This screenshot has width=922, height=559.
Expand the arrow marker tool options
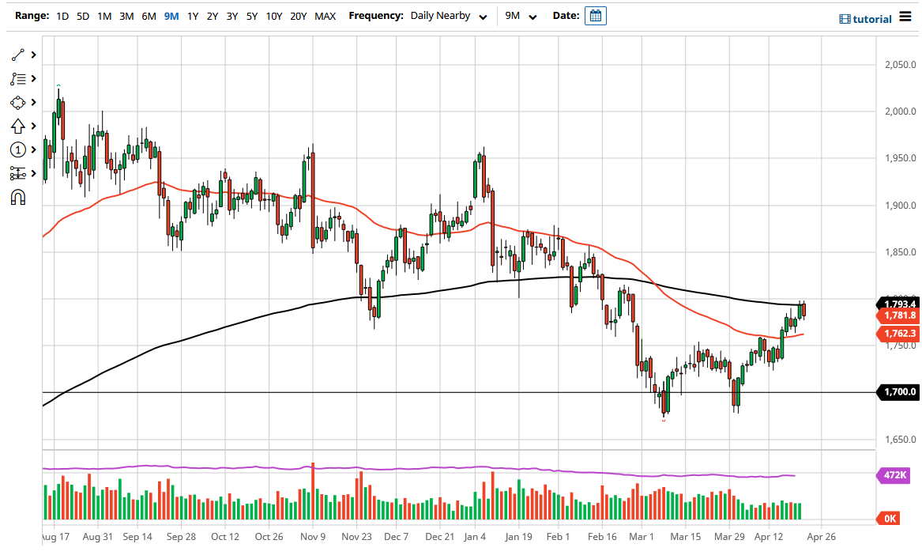pos(33,126)
